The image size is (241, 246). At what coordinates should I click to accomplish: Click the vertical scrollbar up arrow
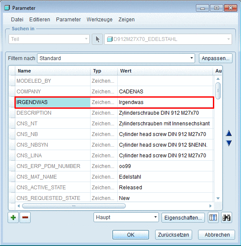[218, 79]
